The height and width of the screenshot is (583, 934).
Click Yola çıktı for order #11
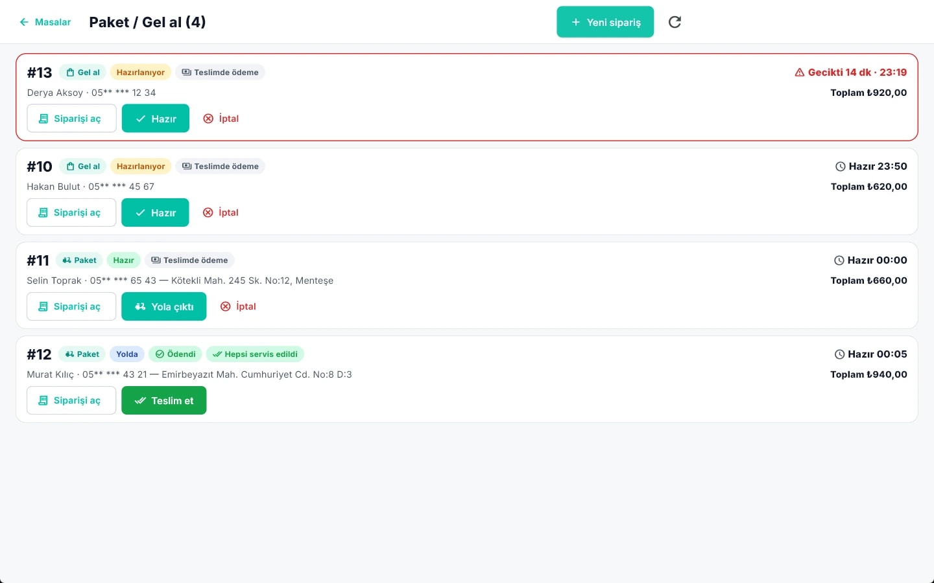(x=164, y=306)
